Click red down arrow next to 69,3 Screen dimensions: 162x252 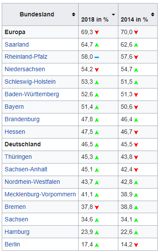click(97, 32)
